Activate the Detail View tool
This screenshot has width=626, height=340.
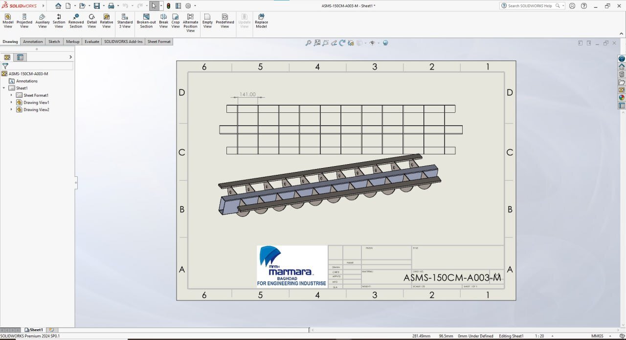pos(92,21)
